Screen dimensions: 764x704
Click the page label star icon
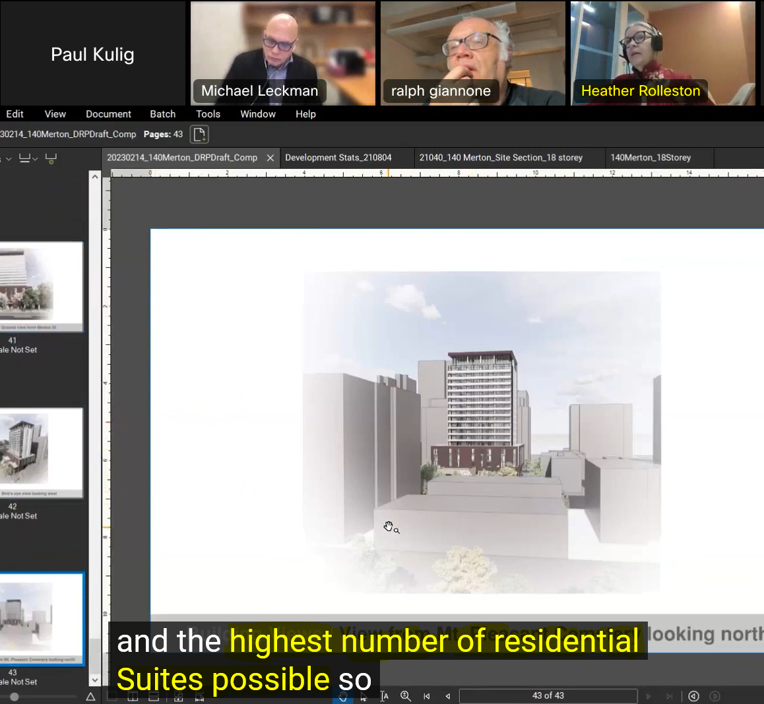[51, 158]
